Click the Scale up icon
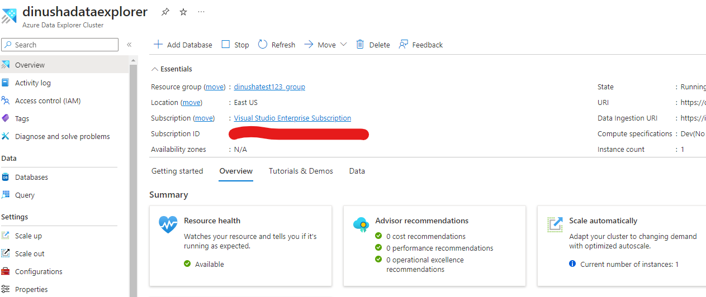706x297 pixels. (6, 236)
